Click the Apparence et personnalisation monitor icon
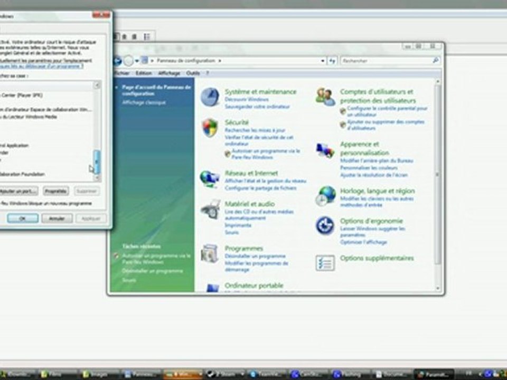Viewport: 507px width, 380px height. (x=325, y=150)
